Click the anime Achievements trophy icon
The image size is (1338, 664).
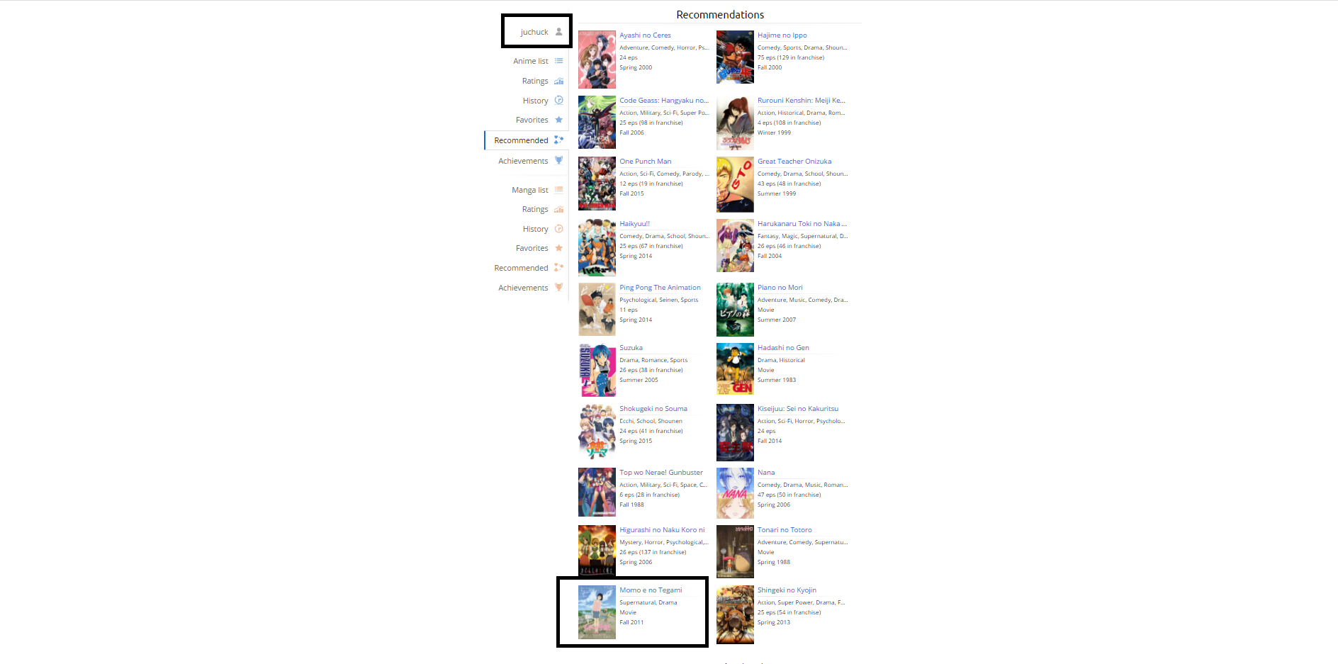[x=558, y=161]
